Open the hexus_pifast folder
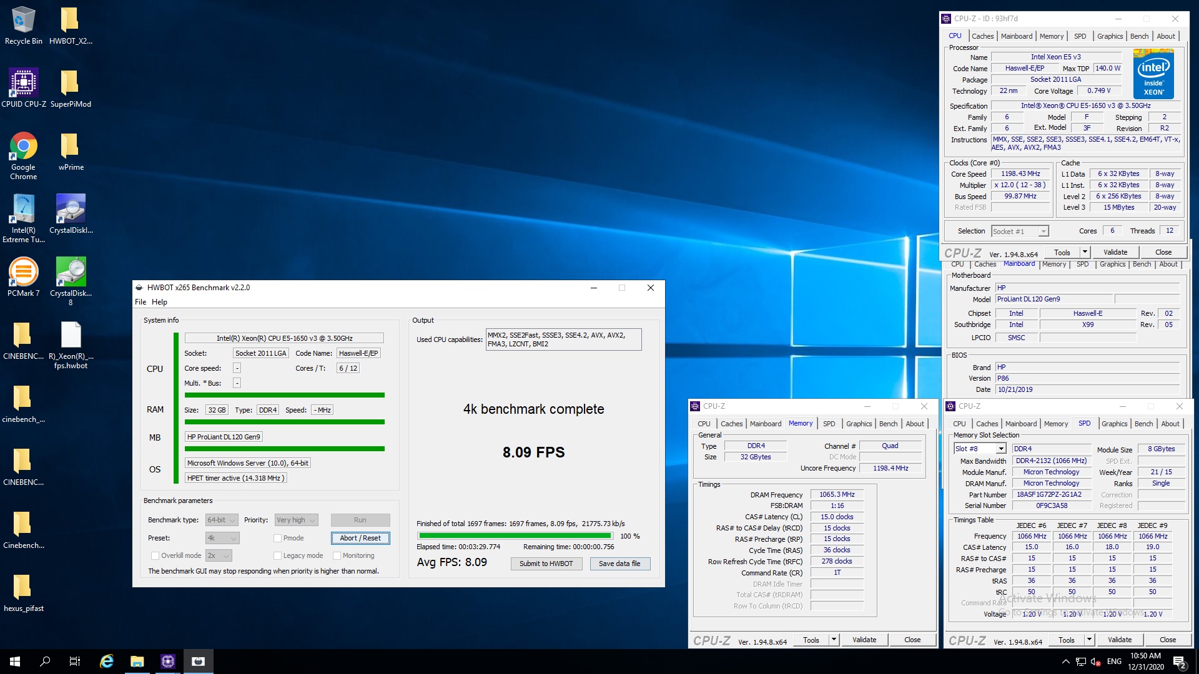Image resolution: width=1199 pixels, height=674 pixels. coord(23,593)
